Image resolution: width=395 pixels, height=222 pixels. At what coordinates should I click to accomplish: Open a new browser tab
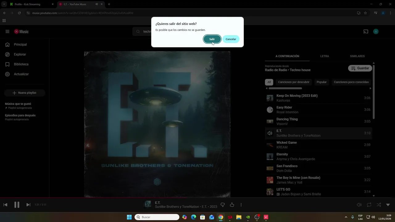coord(109,4)
